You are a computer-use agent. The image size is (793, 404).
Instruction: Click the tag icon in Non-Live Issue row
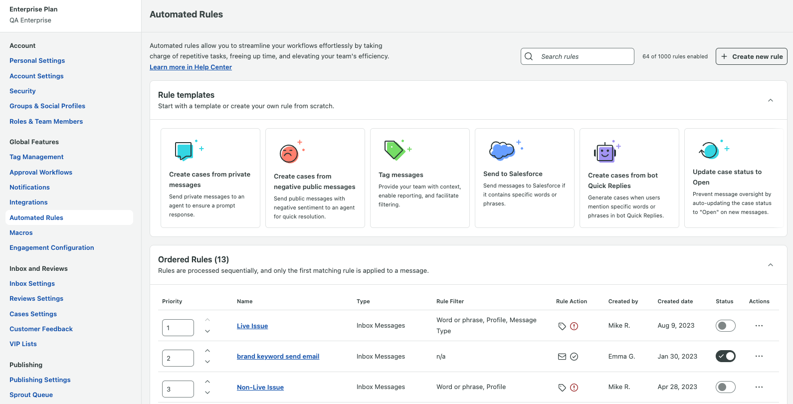pyautogui.click(x=562, y=388)
